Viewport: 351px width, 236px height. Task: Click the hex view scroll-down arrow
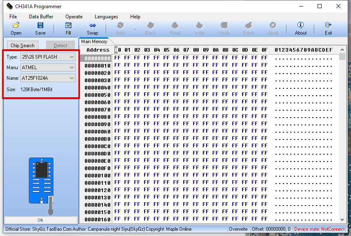pyautogui.click(x=342, y=219)
